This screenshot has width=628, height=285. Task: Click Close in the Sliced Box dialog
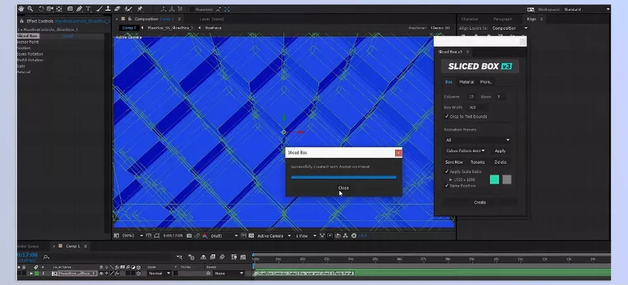pos(343,188)
